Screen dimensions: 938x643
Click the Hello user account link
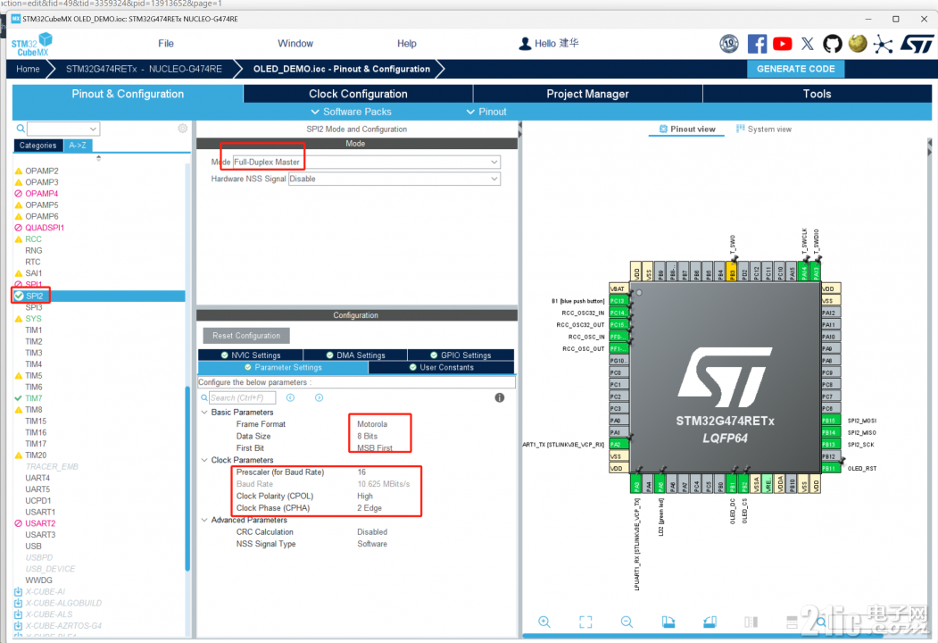pos(556,43)
